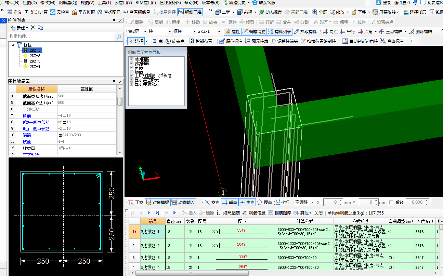Click 查看钢筋量 view rebar quantity
The image size is (443, 276).
point(136,12)
